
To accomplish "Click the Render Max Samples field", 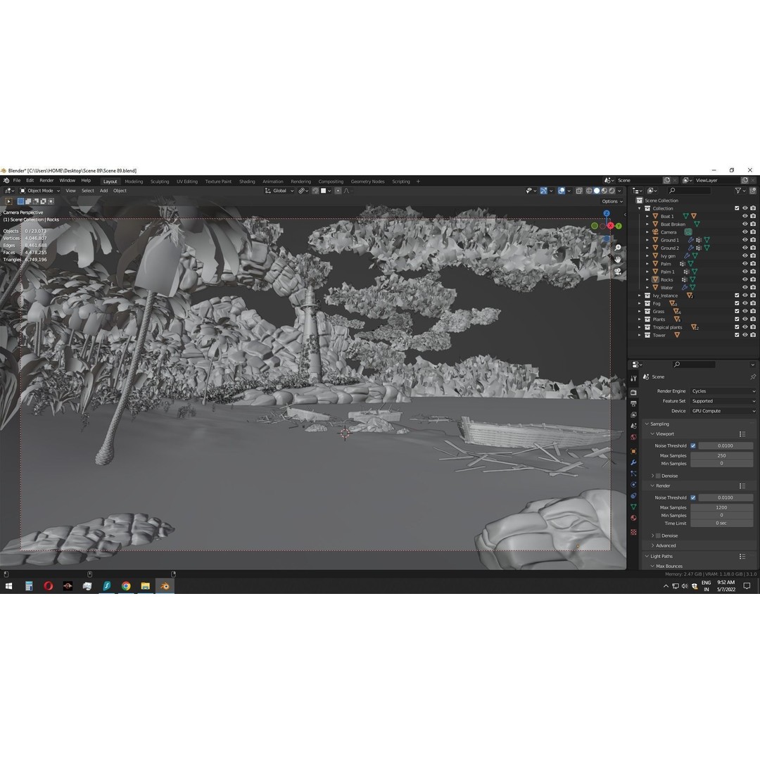I will [722, 507].
